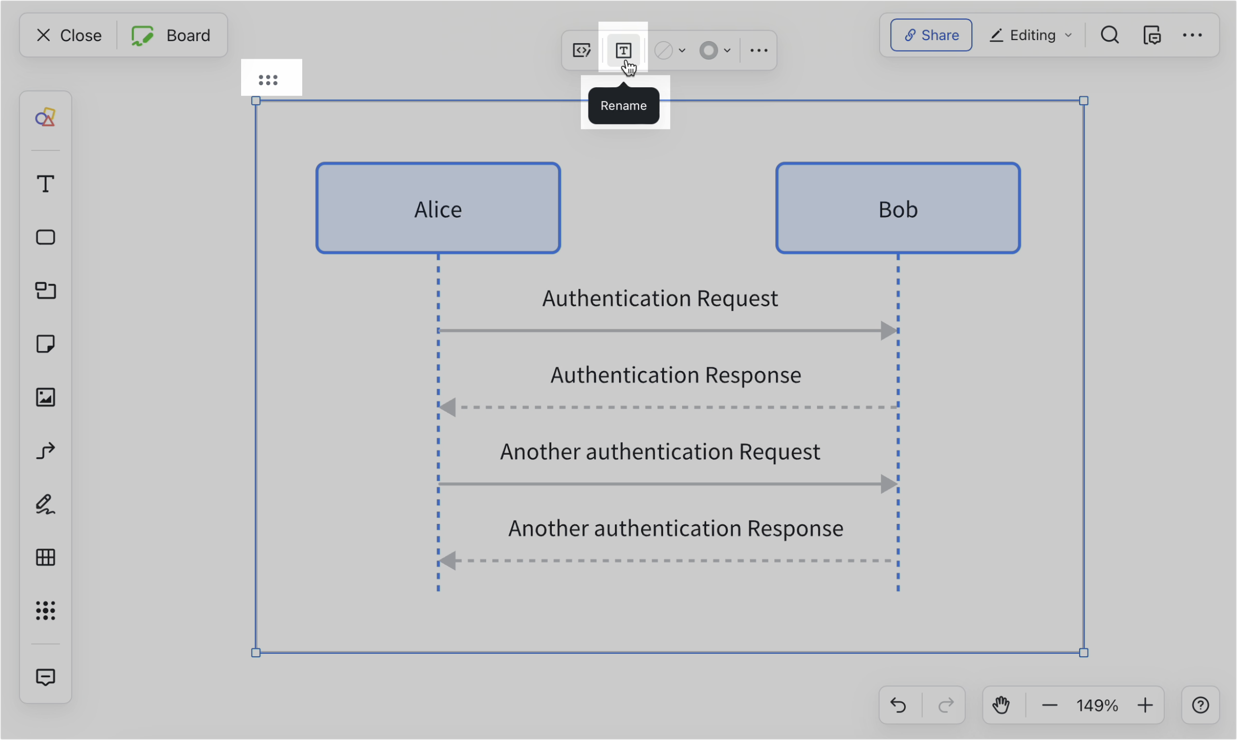This screenshot has height=740, width=1237.
Task: Click the top-left selection resize handle
Action: point(256,101)
